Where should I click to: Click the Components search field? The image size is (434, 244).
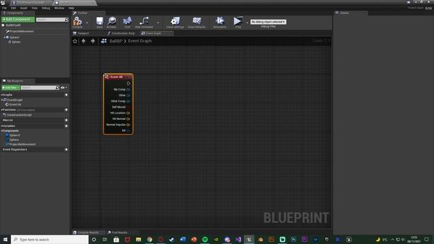tap(52, 20)
